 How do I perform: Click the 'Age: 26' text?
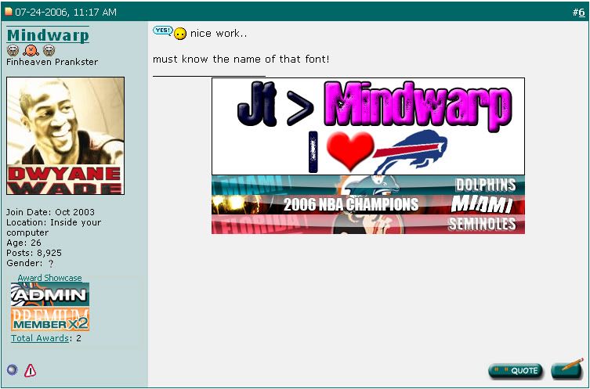[24, 243]
